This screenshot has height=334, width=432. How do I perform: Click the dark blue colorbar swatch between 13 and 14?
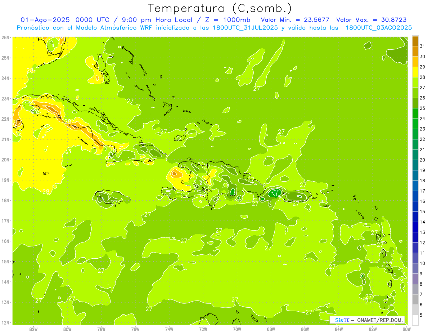click(415, 227)
